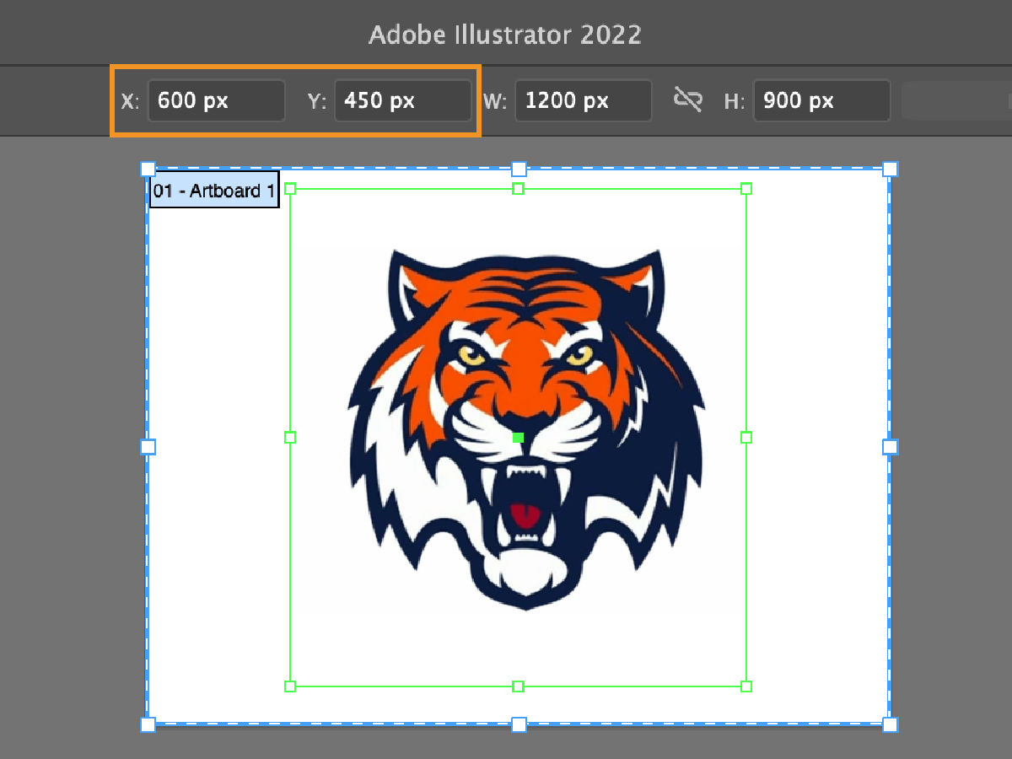Click the 01 - Artboard 1 name label
Image resolution: width=1012 pixels, height=759 pixels.
[213, 191]
